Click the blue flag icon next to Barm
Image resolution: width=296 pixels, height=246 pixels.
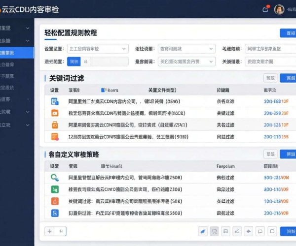(x=104, y=90)
